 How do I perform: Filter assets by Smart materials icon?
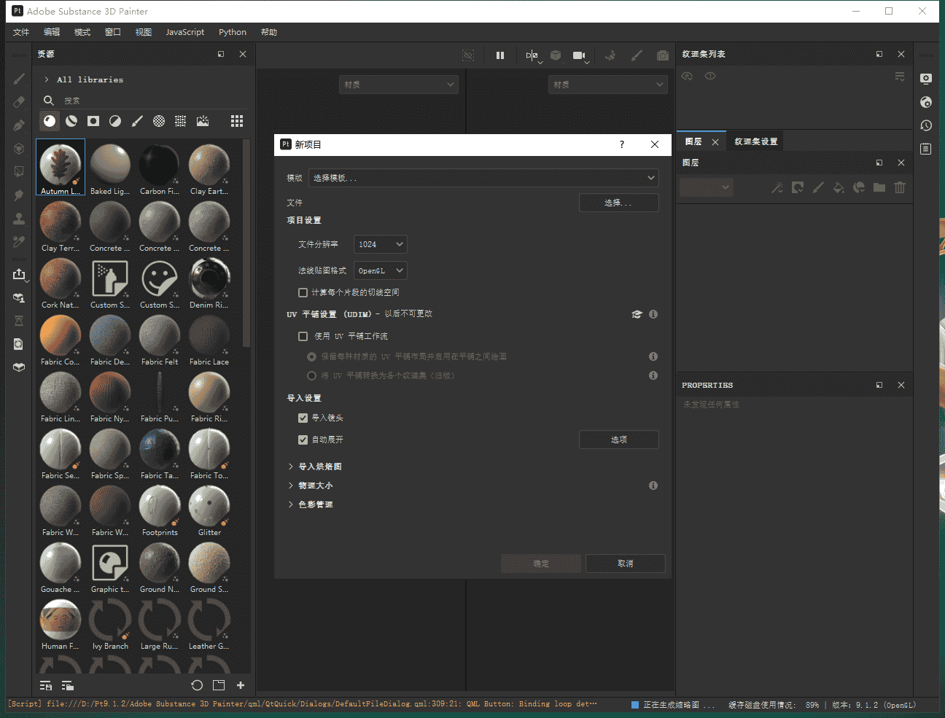pyautogui.click(x=71, y=121)
